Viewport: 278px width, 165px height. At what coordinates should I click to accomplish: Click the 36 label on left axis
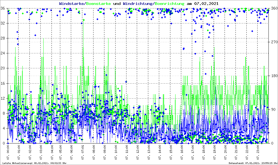(x=3, y=8)
